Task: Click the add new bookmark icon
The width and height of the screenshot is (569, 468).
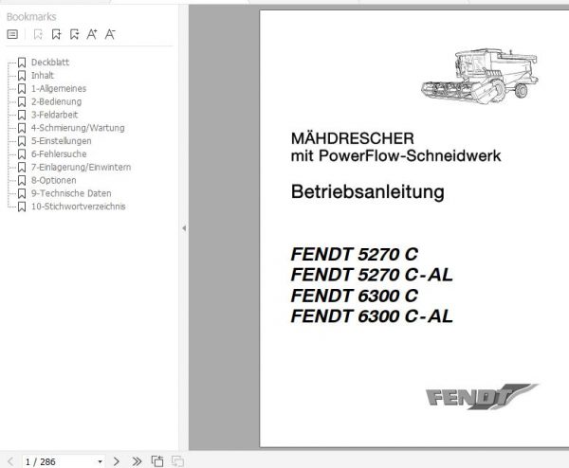Action: [56, 34]
